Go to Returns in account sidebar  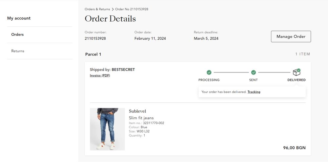coord(18,51)
